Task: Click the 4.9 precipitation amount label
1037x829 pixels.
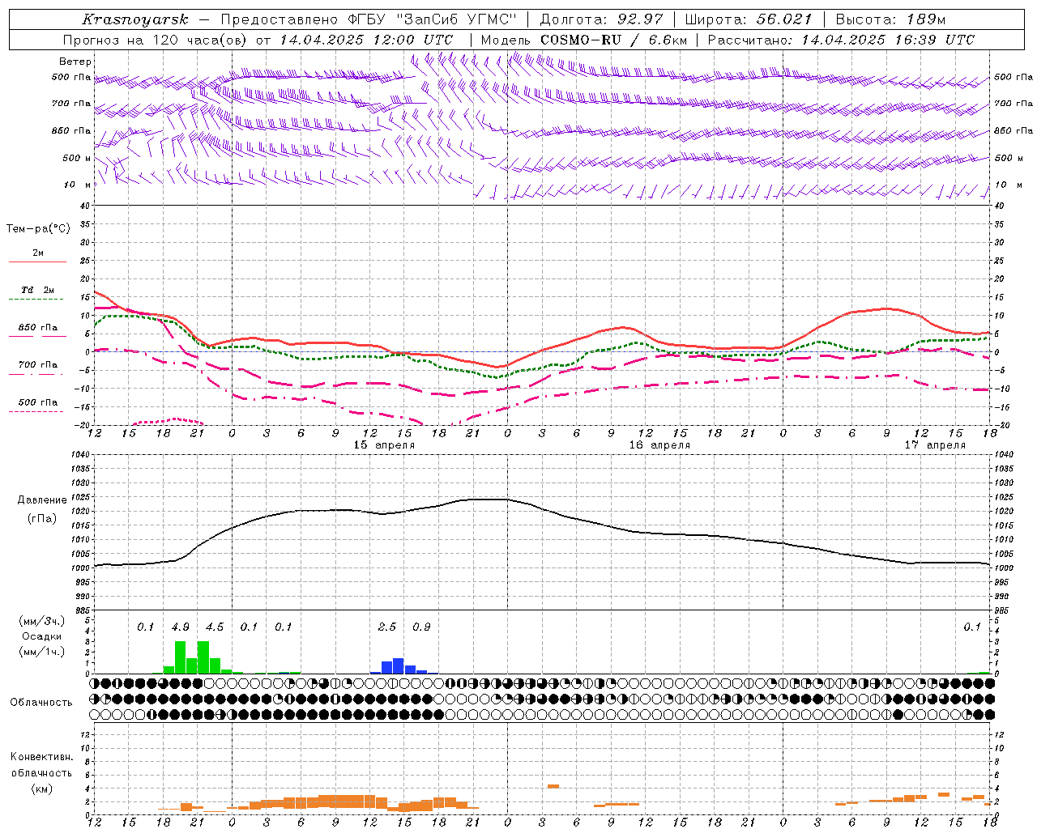Action: (181, 627)
